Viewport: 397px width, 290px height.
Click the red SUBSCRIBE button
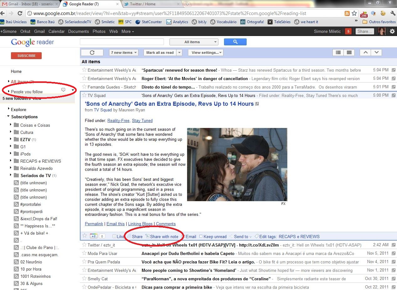tap(26, 56)
